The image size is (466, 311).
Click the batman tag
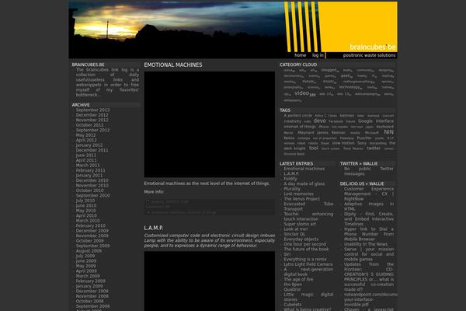tap(347, 116)
